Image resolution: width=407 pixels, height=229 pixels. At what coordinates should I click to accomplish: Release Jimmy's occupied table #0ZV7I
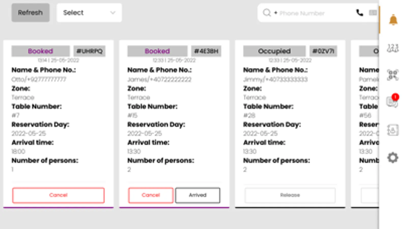290,195
